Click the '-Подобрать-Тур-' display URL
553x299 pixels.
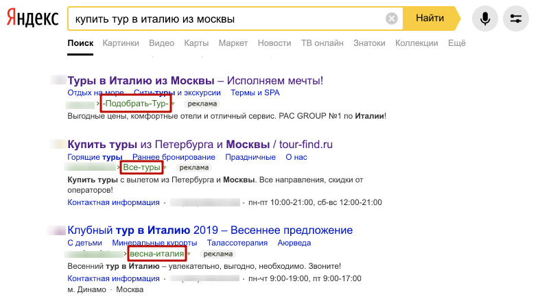135,104
